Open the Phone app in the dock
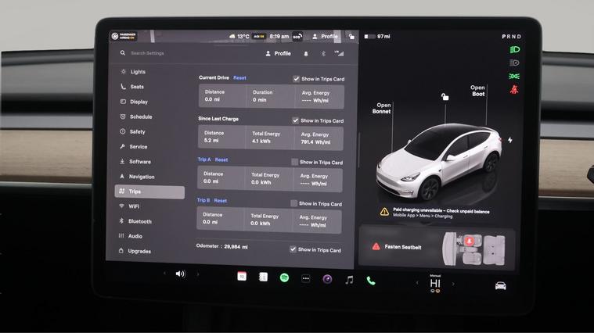594x333 pixels. pyautogui.click(x=371, y=281)
